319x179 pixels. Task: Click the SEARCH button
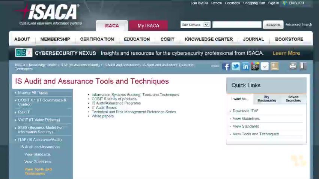273,25
